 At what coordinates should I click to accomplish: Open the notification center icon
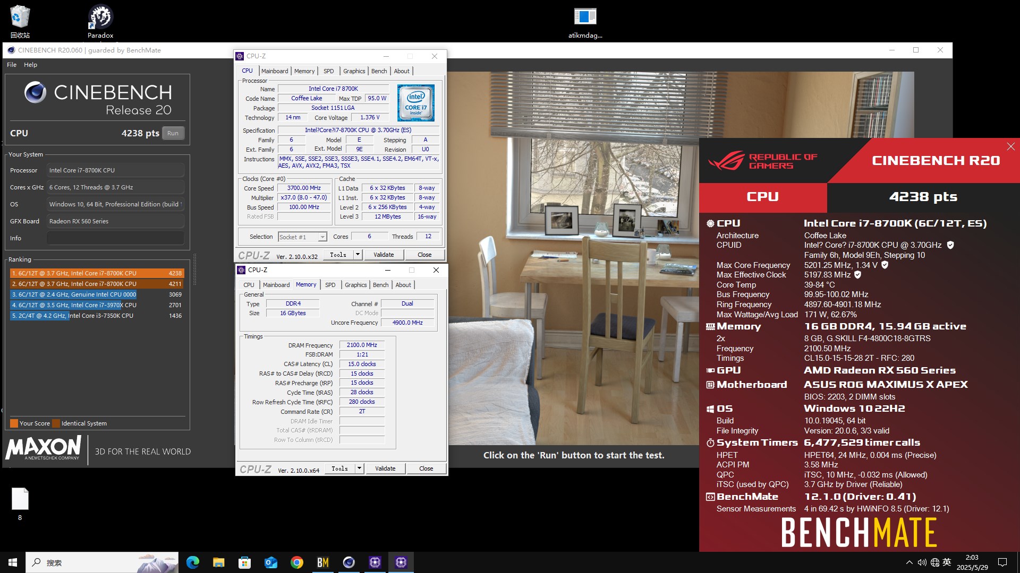1002,562
